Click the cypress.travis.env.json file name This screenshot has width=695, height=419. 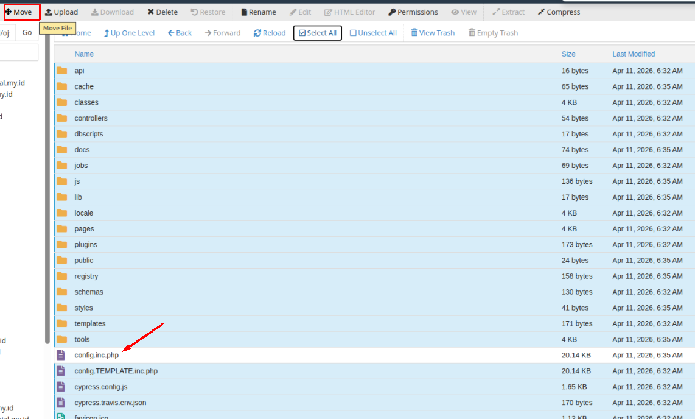click(110, 403)
